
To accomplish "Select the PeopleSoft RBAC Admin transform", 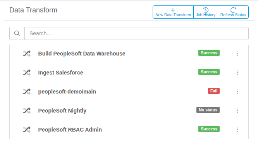I will pyautogui.click(x=70, y=130).
